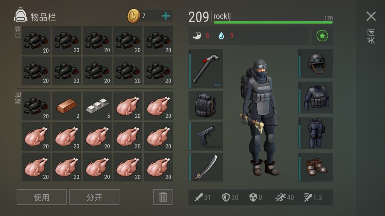The width and height of the screenshot is (385, 216).
Task: Select the crowbar weapon slot
Action: (x=206, y=69)
